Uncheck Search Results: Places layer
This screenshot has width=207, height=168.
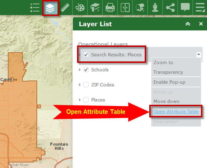(x=86, y=54)
